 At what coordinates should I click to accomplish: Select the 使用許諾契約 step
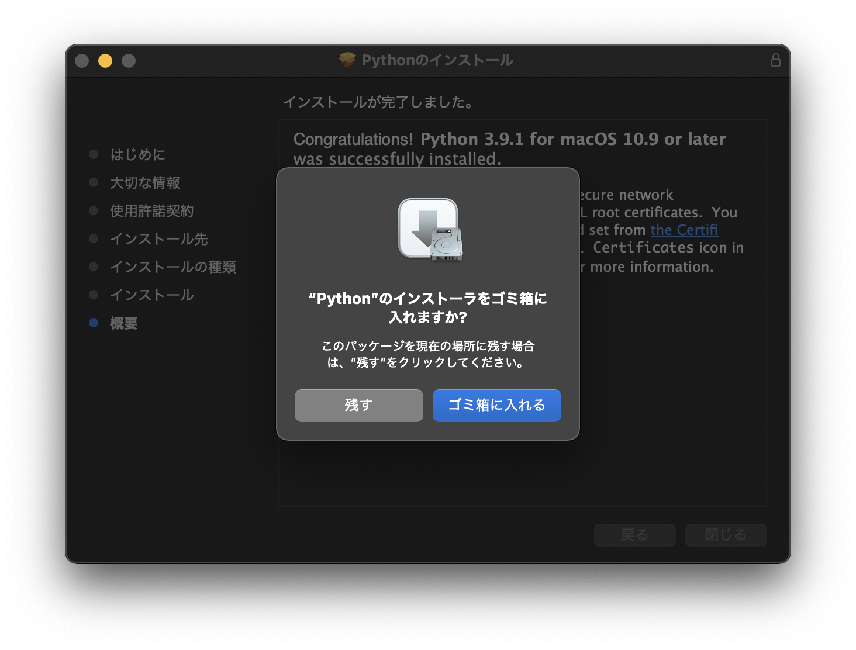tap(151, 210)
